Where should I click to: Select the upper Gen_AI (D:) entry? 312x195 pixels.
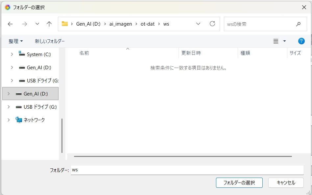39,67
